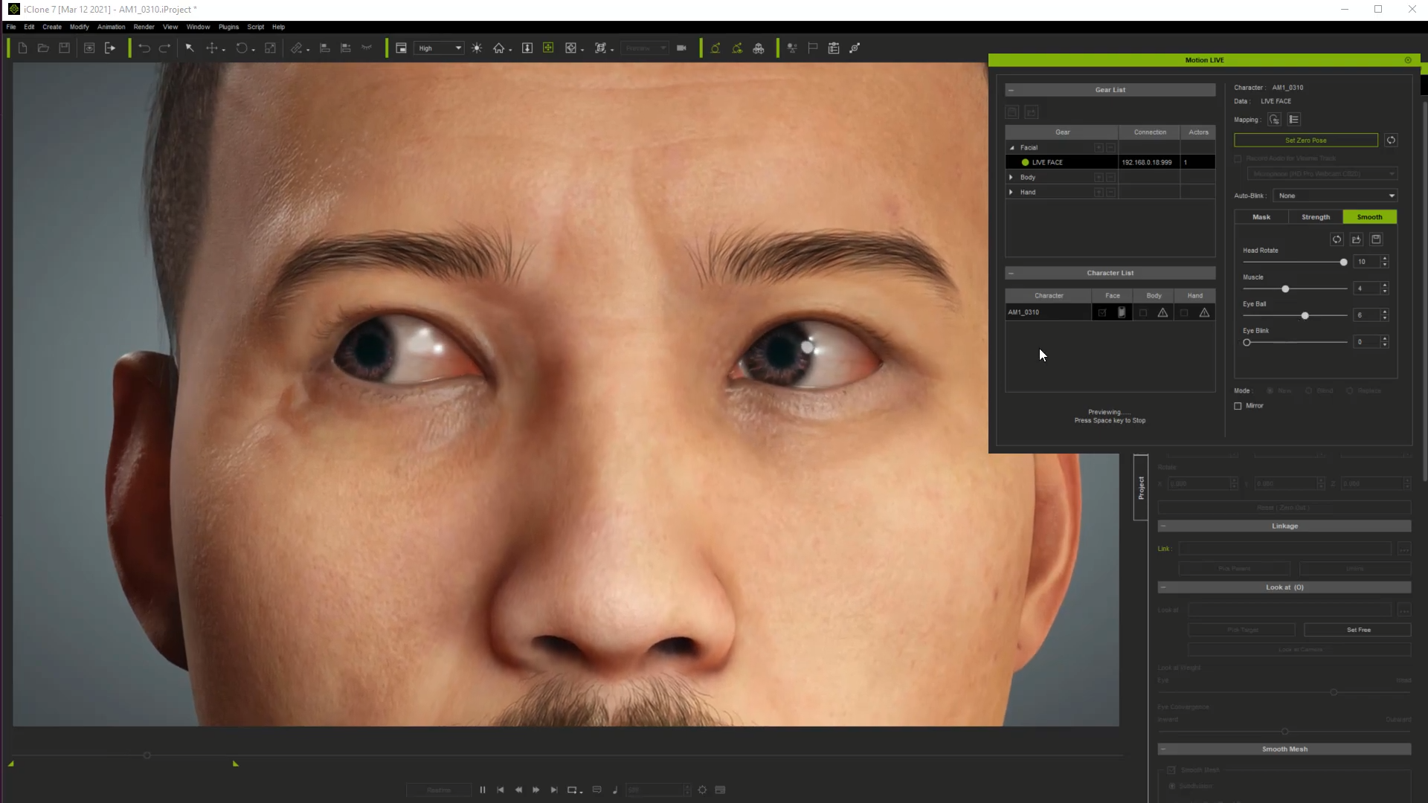Undo the last action
1428x803 pixels.
(x=144, y=48)
